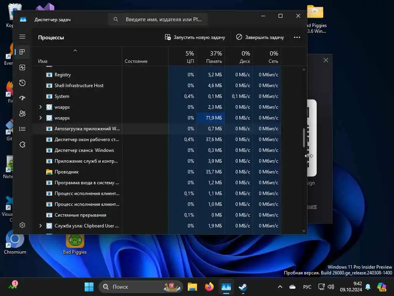Open the Performance page in sidebar
This screenshot has height=296, width=394.
pyautogui.click(x=22, y=67)
